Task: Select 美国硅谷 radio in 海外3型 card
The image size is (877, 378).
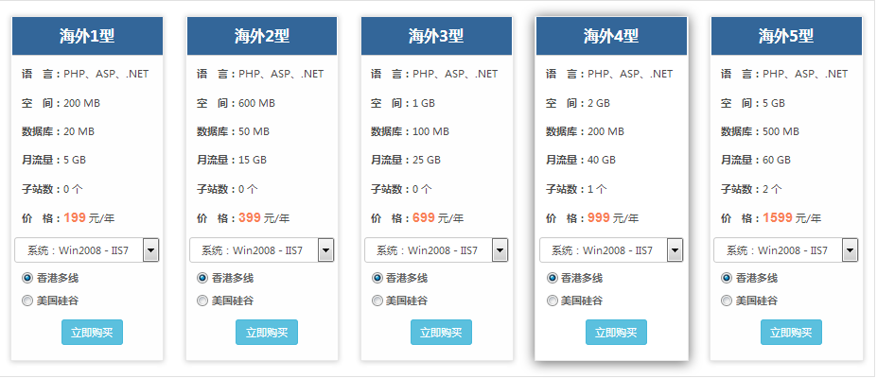Action: (377, 301)
